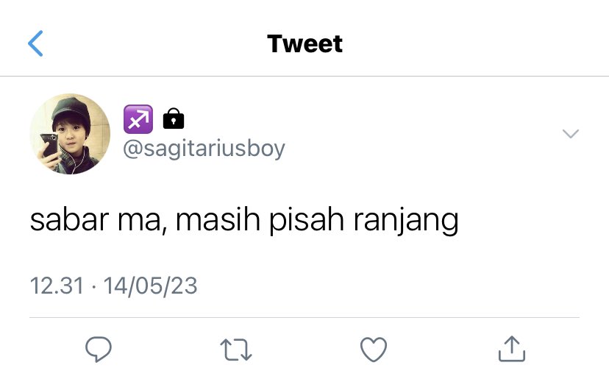Screen dimensions: 609x379
Task: Tap the hat in profile picture
Action: pyautogui.click(x=71, y=110)
